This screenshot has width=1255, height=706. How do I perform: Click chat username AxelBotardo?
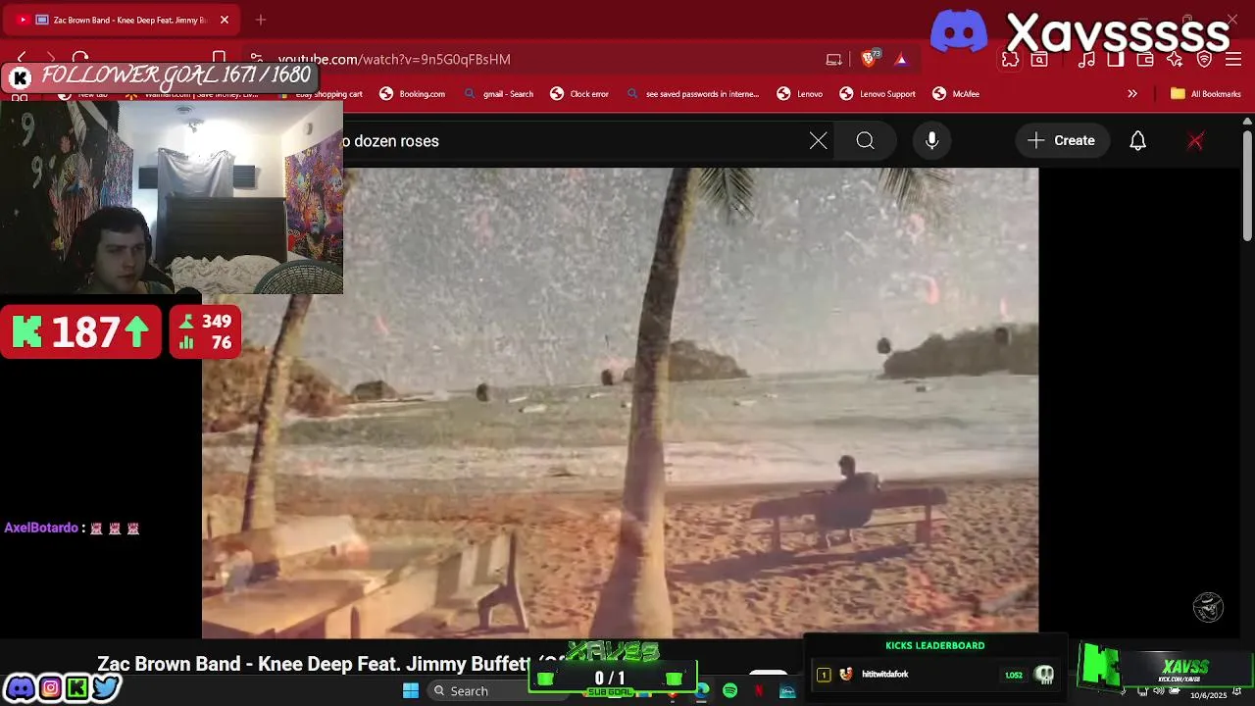coord(40,528)
